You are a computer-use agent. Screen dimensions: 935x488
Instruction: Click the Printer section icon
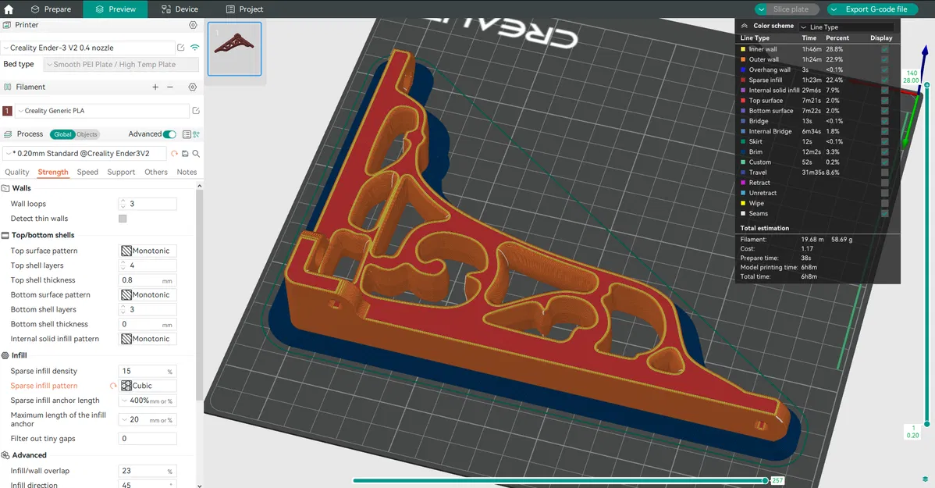(7, 25)
